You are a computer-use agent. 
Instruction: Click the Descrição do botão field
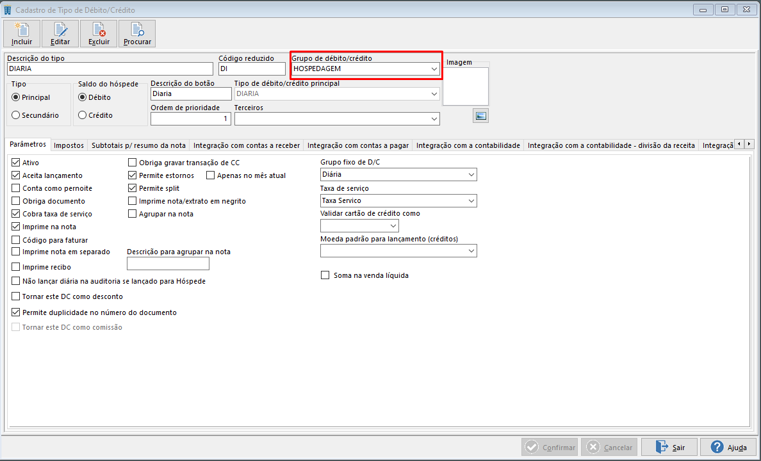[192, 93]
